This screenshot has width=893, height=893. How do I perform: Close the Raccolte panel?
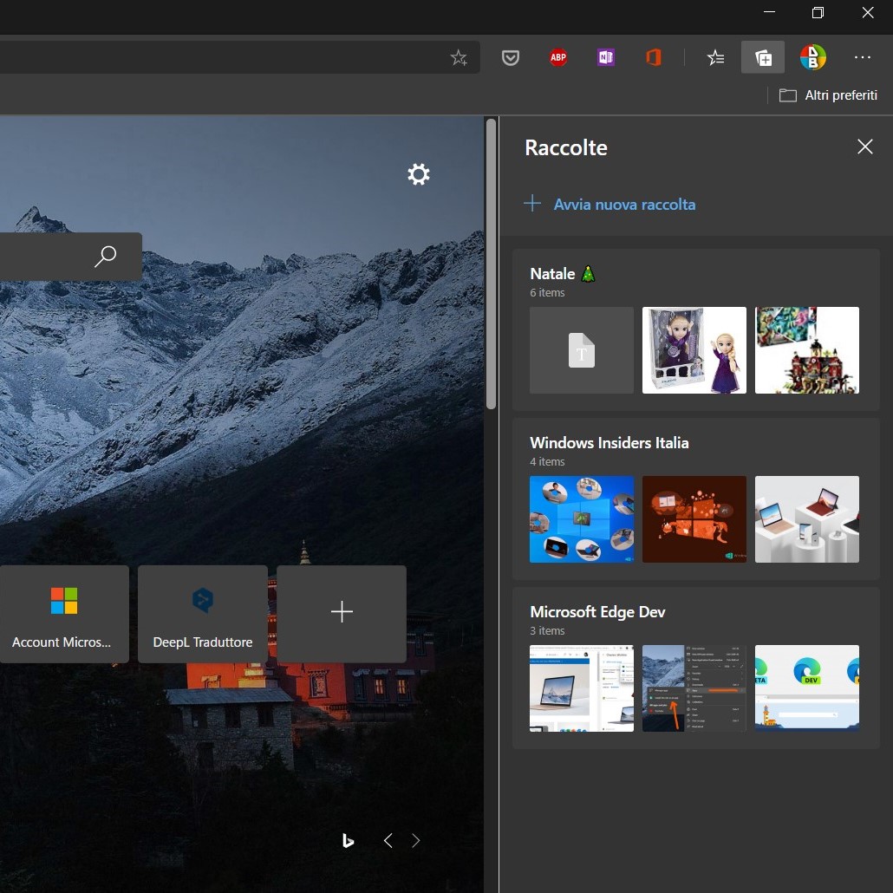click(x=865, y=147)
